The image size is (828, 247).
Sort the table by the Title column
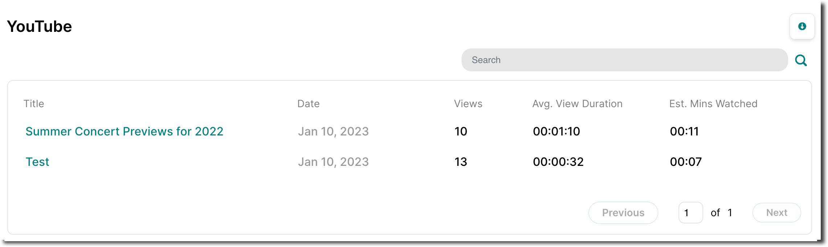[x=34, y=104]
